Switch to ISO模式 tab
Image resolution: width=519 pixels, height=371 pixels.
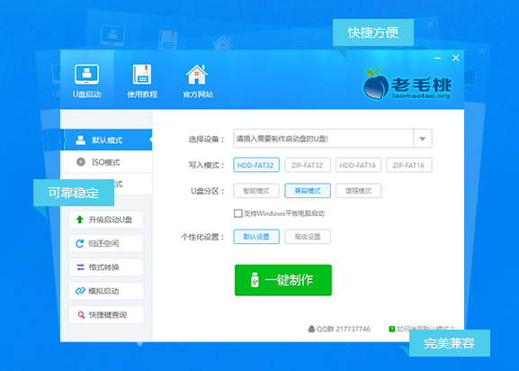(x=106, y=162)
